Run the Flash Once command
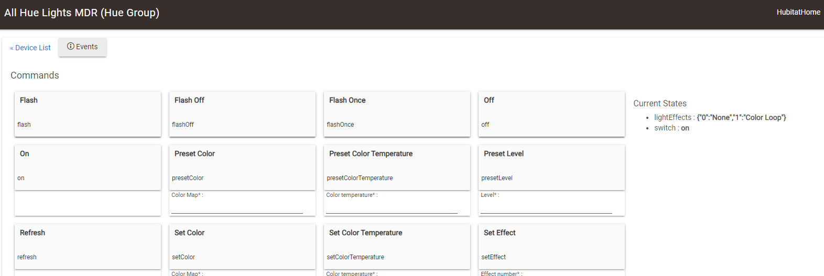The height and width of the screenshot is (276, 824). 397,114
